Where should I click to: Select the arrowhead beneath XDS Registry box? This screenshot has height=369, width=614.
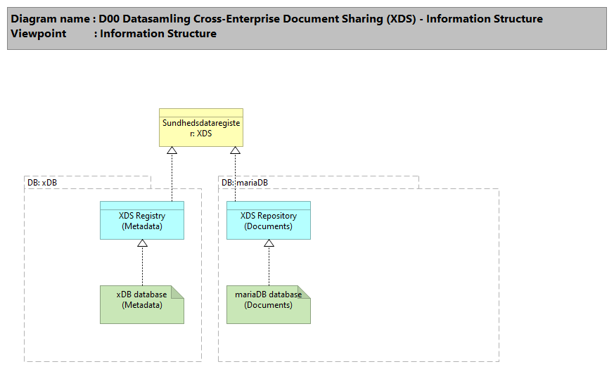(142, 243)
